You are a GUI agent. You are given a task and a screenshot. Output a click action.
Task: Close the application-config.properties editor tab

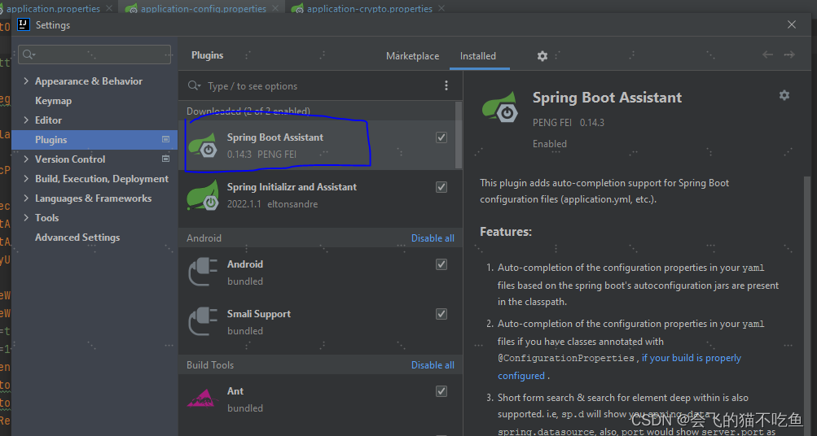(x=275, y=8)
